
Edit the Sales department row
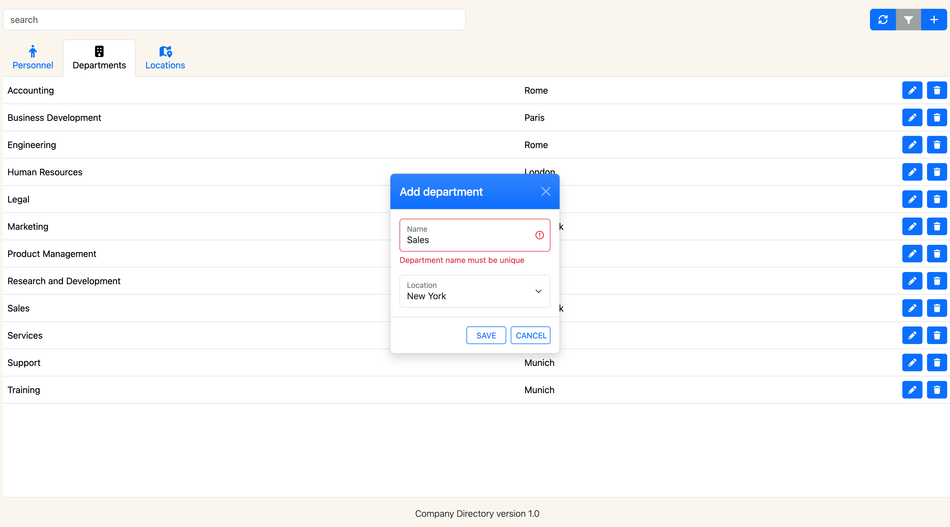pyautogui.click(x=912, y=309)
